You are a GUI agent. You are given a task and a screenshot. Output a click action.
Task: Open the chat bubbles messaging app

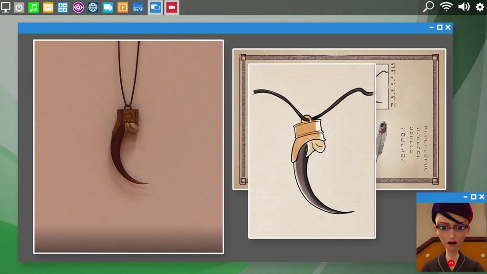[108, 7]
